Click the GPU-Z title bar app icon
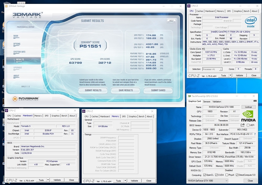The width and height of the screenshot is (262, 185). pyautogui.click(x=189, y=96)
